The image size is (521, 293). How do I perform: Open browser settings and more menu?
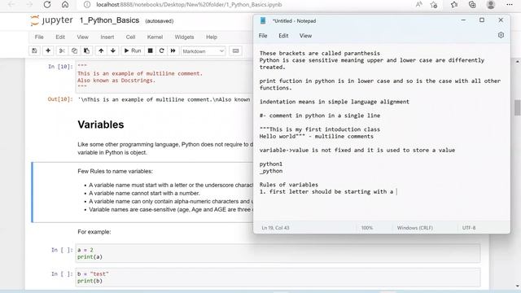click(x=510, y=5)
